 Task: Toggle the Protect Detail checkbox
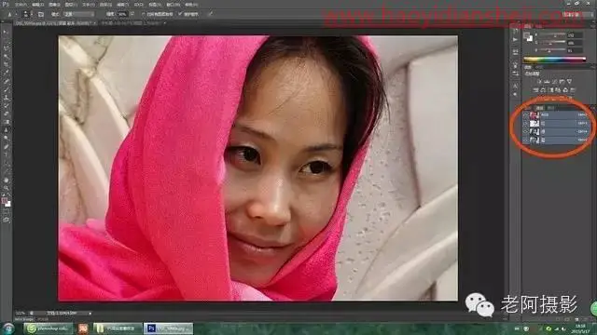(x=180, y=14)
